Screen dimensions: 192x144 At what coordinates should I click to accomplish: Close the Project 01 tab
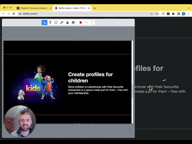click(50, 8)
